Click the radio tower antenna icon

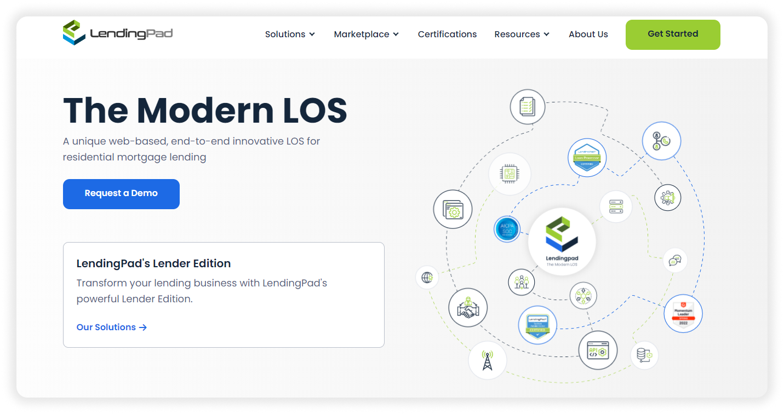click(x=488, y=360)
